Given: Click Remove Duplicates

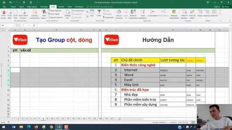Looking at the screenshot, I should coord(133,14).
